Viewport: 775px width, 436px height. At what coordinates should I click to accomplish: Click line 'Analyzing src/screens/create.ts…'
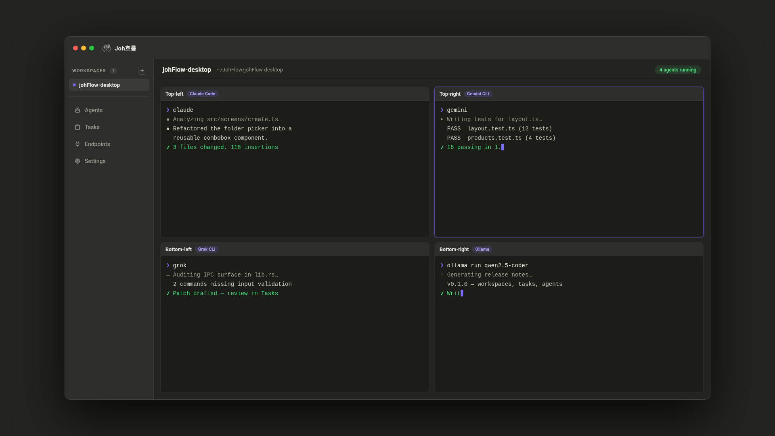pos(227,119)
